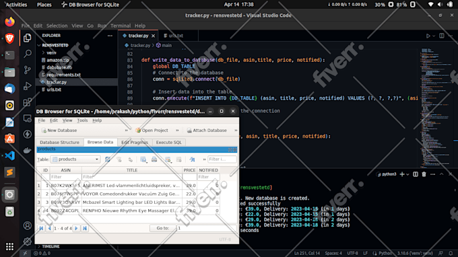Click delete record icon in DB Browser
The height and width of the screenshot is (257, 458).
coord(178,159)
